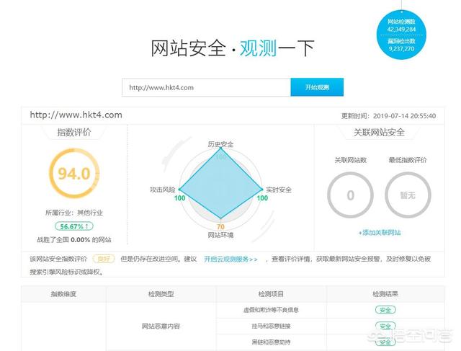Click the 检测类型 column header
461x351 pixels.
pos(161,294)
